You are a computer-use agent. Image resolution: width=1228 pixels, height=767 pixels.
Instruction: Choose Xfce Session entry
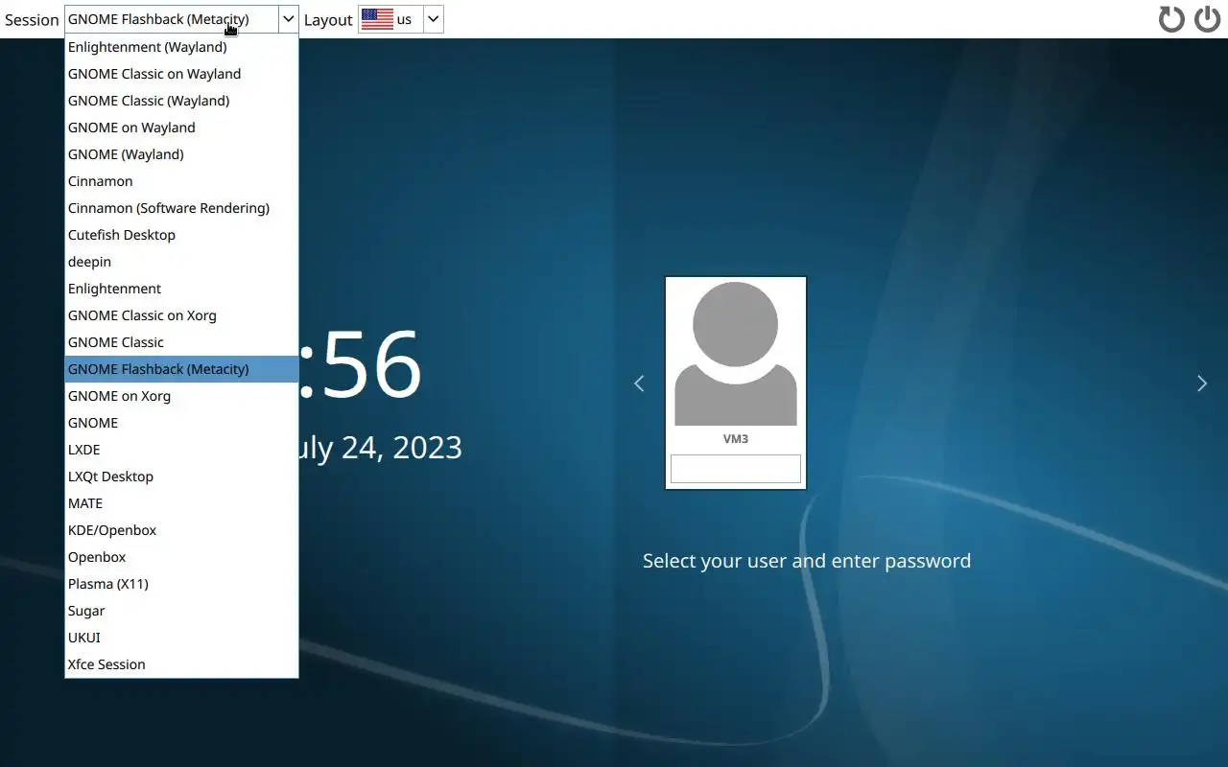coord(181,664)
